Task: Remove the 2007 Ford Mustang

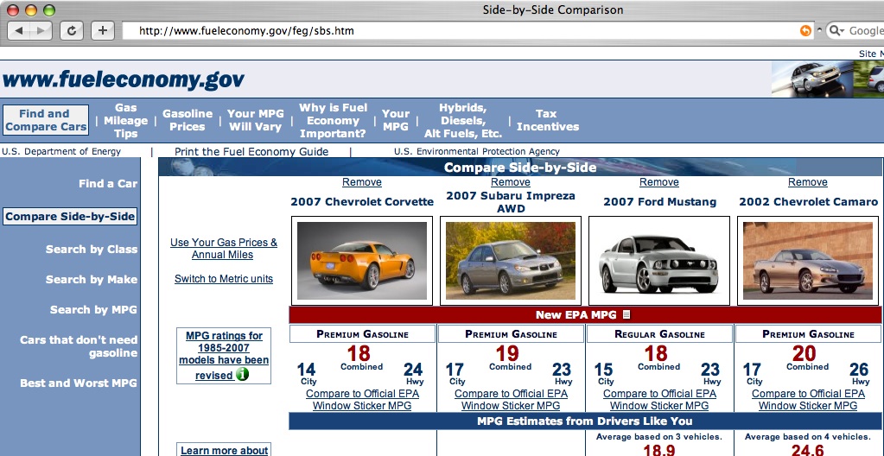Action: [x=659, y=182]
